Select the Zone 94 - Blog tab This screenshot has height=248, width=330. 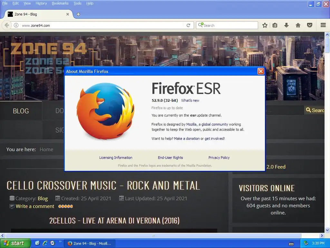click(x=39, y=14)
